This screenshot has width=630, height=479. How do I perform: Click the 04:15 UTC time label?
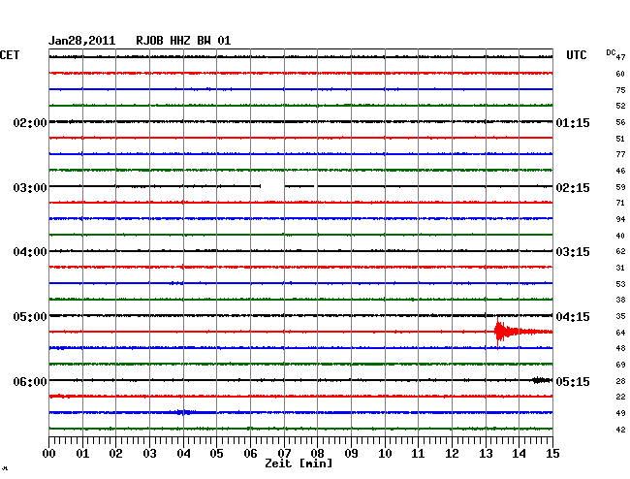[573, 317]
